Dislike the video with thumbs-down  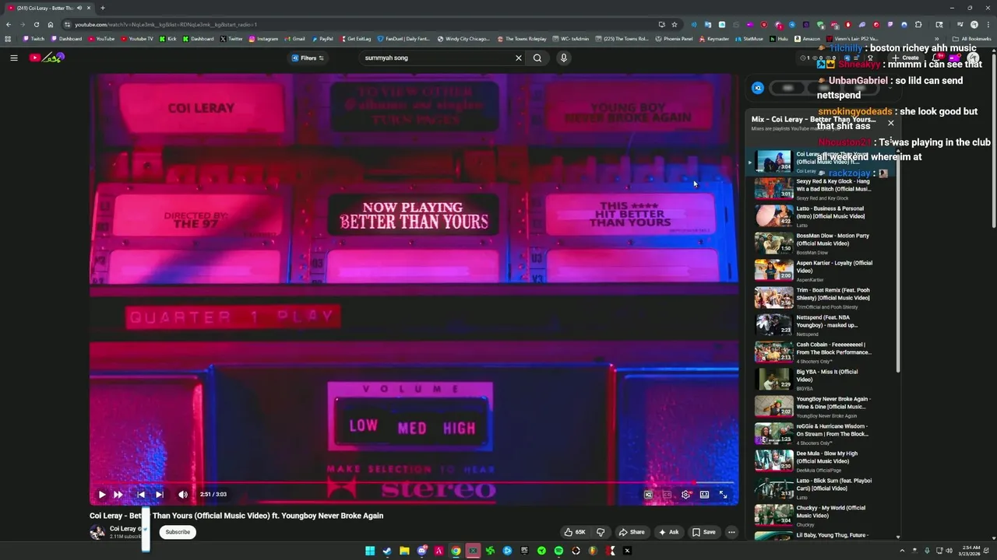[x=601, y=532]
